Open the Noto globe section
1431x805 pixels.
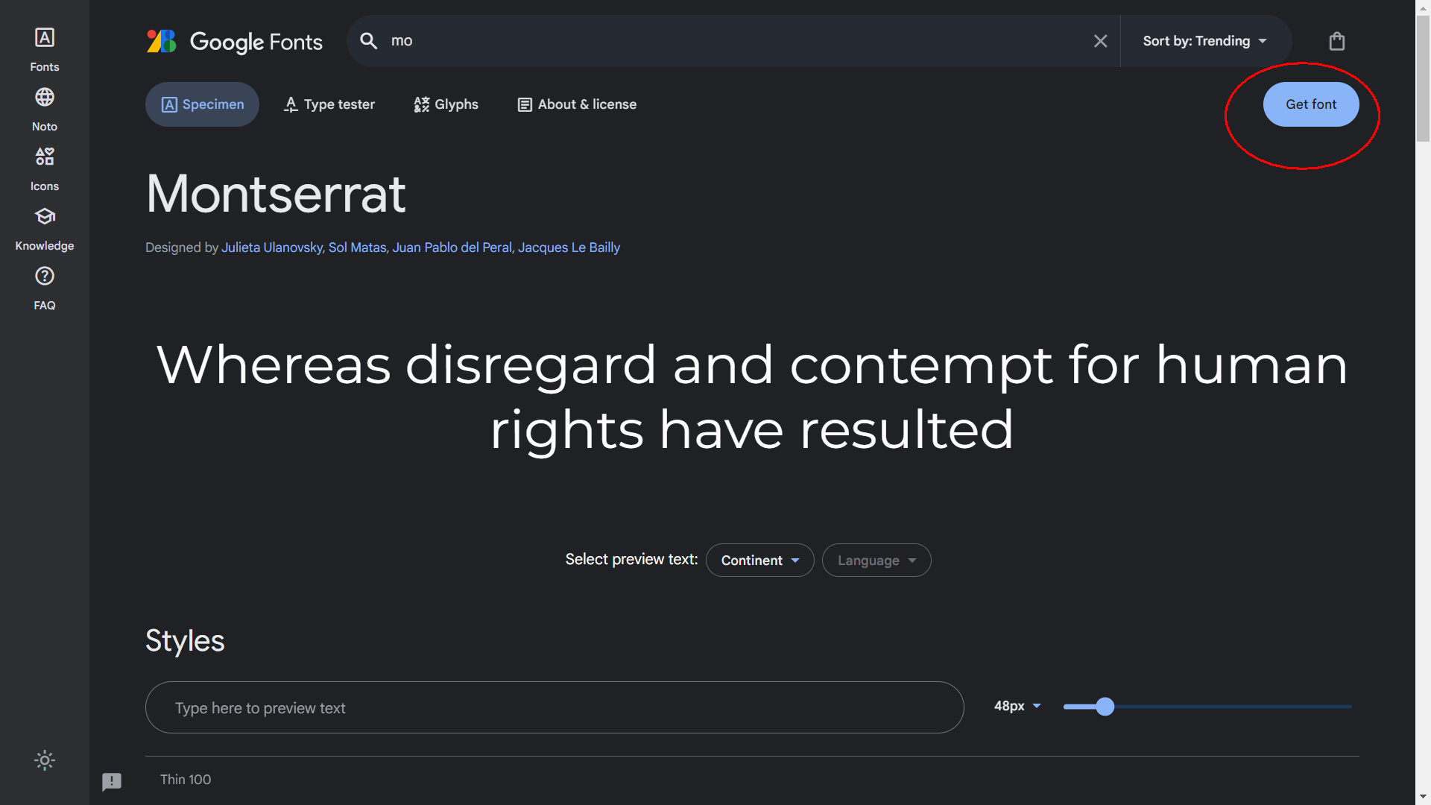[45, 110]
